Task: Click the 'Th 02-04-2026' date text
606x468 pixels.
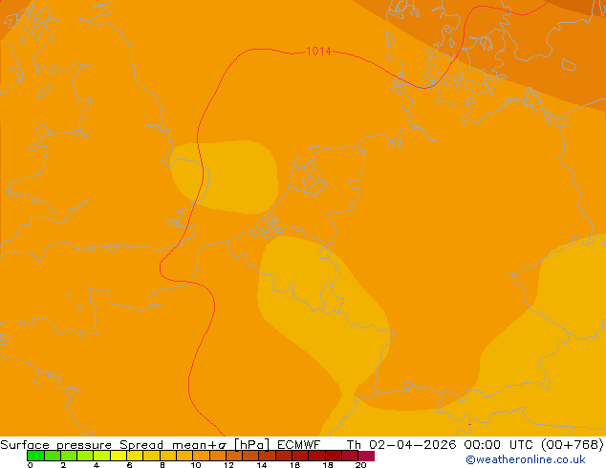Action: pos(401,445)
